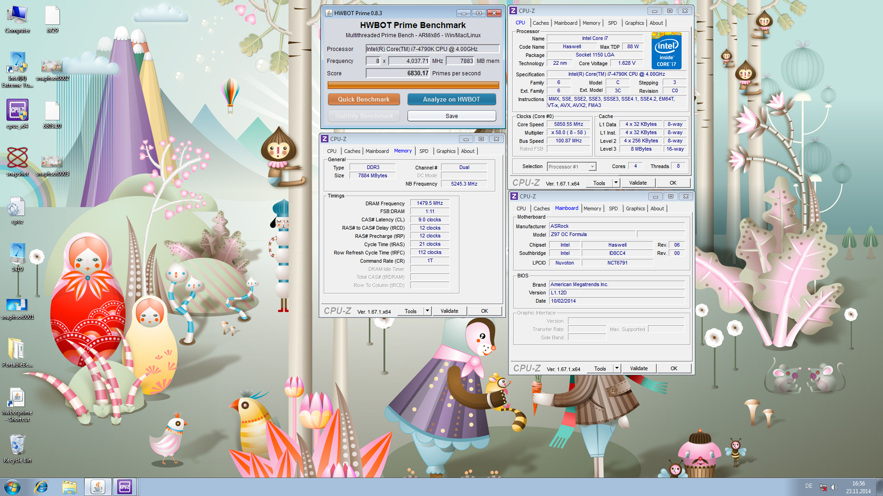Click the Show desktop strip

[x=879, y=487]
